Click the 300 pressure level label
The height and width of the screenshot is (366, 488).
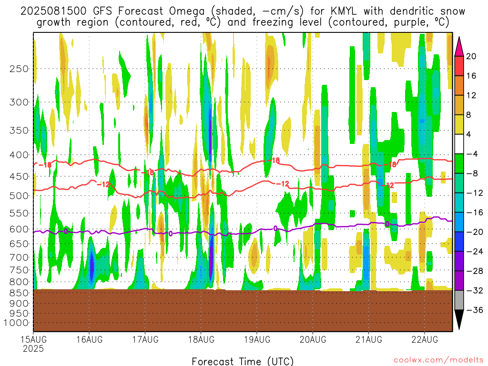click(x=19, y=102)
